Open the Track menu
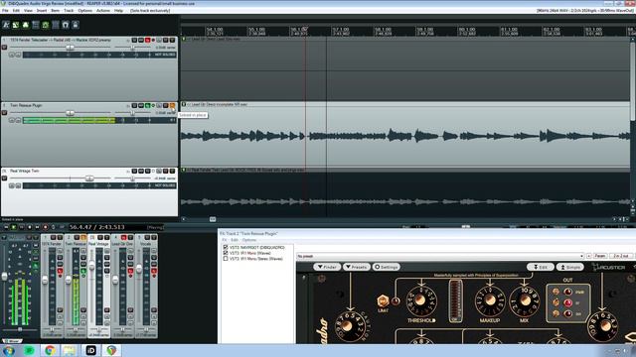636x357 pixels. point(69,11)
